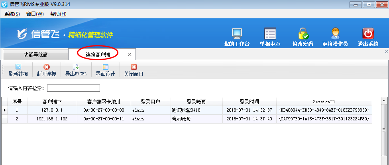Close the tab panel using far-right X
This screenshot has width=389, height=165.
click(x=386, y=51)
